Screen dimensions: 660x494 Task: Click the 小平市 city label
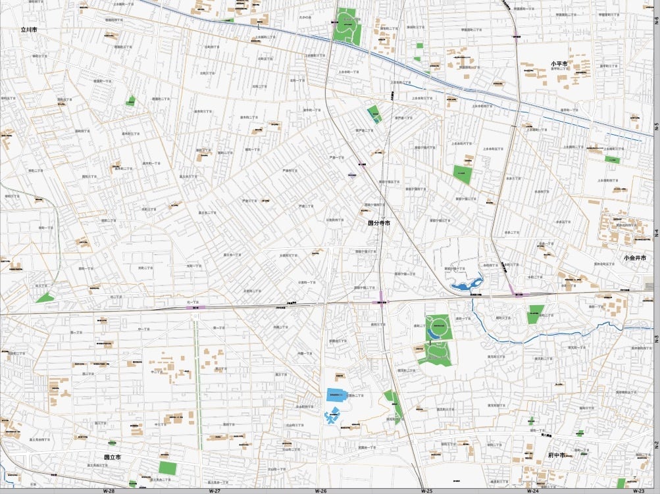559,64
